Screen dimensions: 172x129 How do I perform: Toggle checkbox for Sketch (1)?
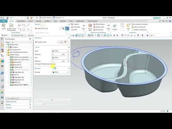coord(11,60)
